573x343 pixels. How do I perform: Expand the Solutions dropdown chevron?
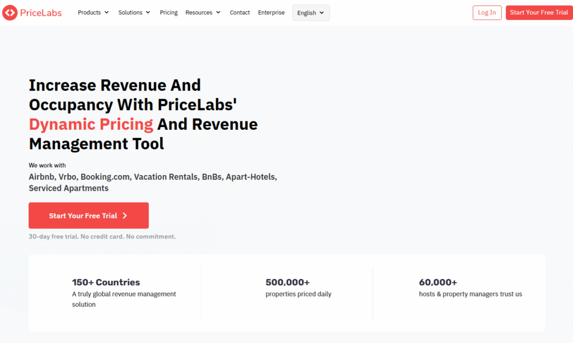coord(148,12)
